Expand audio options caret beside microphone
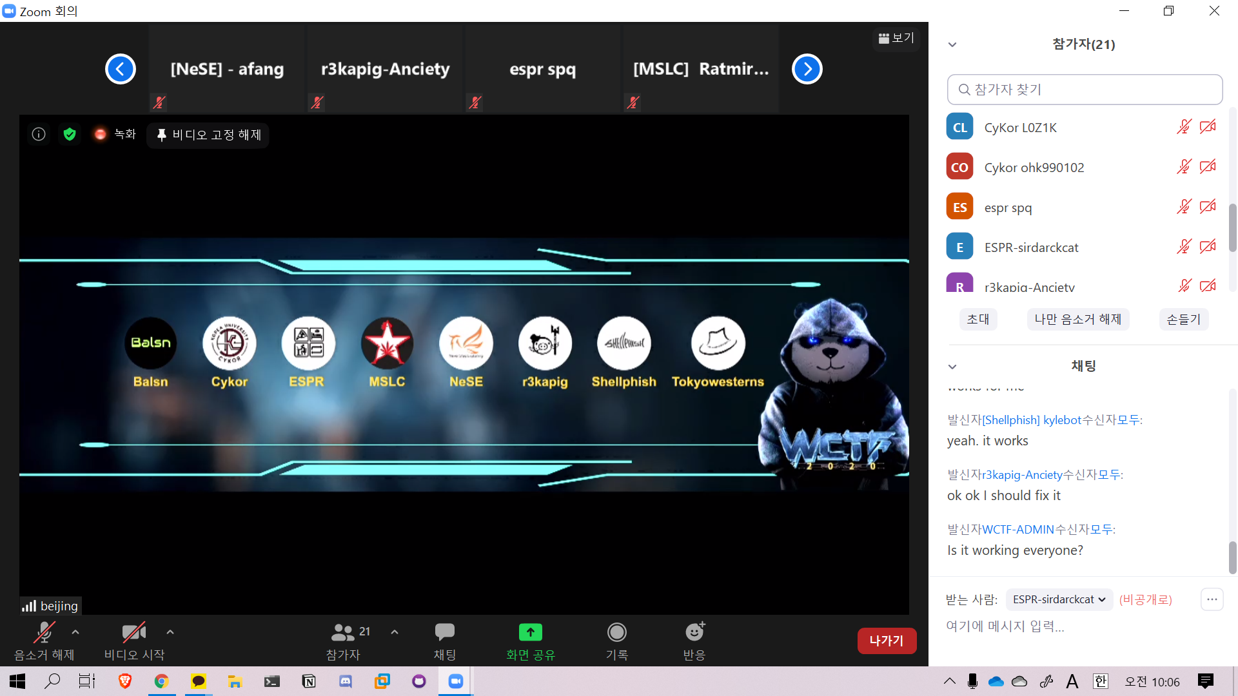1238x696 pixels. coord(75,632)
